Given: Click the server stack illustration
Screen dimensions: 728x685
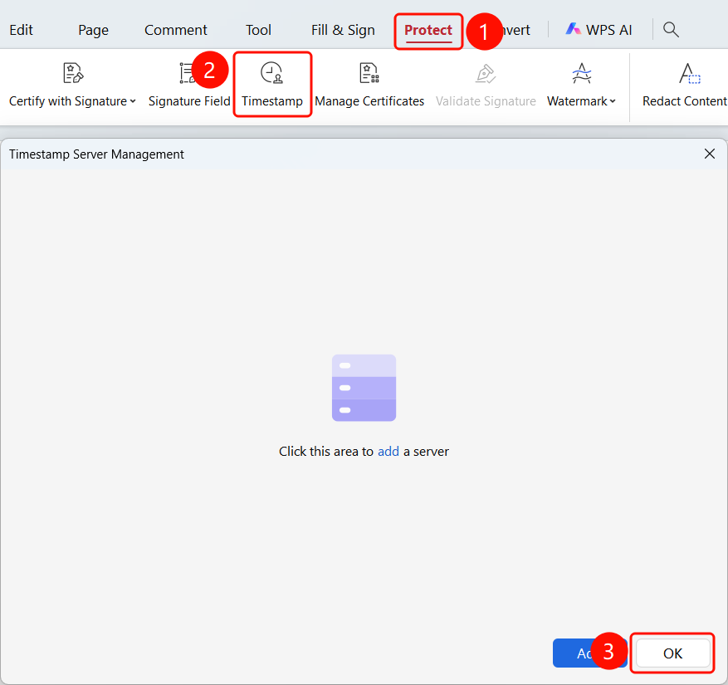Looking at the screenshot, I should 364,388.
